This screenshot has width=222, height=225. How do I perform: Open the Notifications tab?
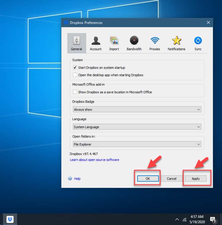177,43
